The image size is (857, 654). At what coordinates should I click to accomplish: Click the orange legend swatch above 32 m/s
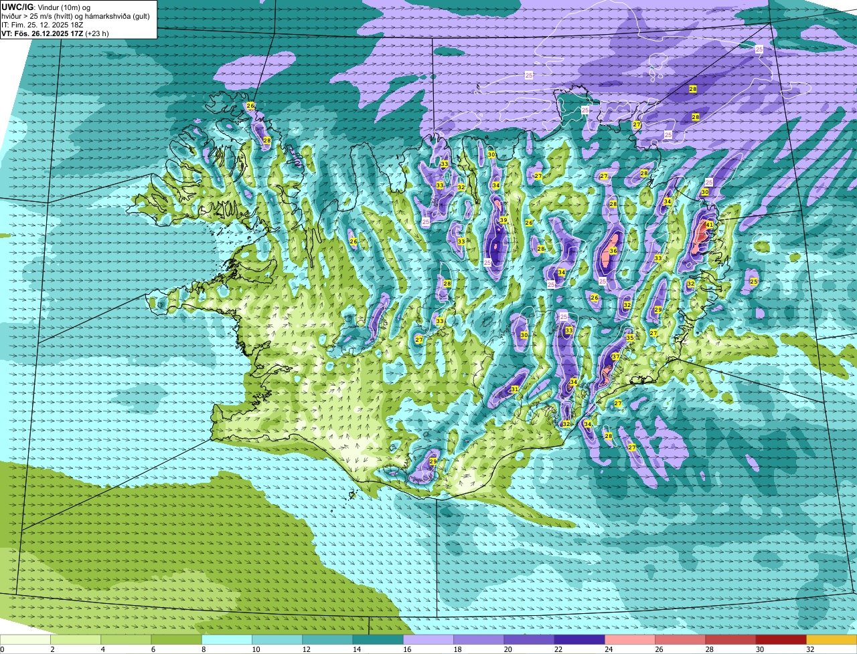(832, 639)
